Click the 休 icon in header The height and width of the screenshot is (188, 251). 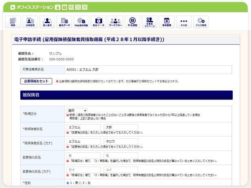point(85,7)
